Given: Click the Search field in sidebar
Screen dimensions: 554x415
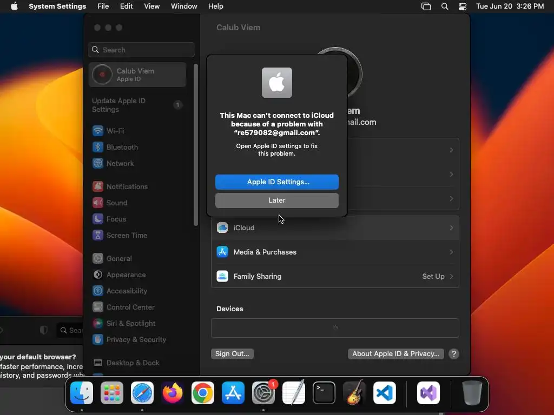Looking at the screenshot, I should 141,50.
